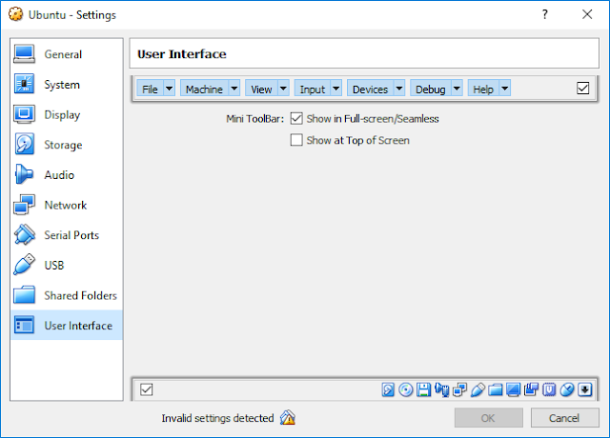Toggle the View menu button
Image resolution: width=610 pixels, height=438 pixels.
[x=261, y=89]
